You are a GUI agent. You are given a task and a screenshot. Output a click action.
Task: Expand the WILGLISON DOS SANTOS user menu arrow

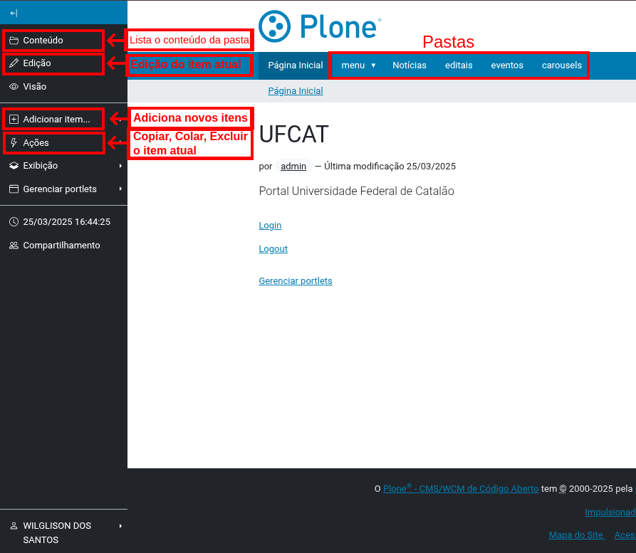click(x=120, y=526)
